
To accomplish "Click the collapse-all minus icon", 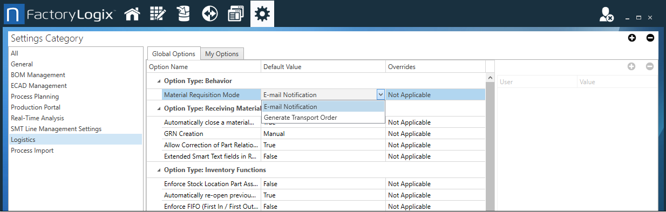I will click(x=650, y=38).
